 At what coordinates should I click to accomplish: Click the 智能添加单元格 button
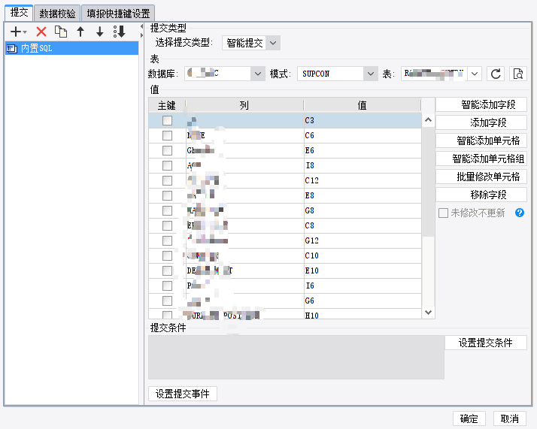(481, 140)
